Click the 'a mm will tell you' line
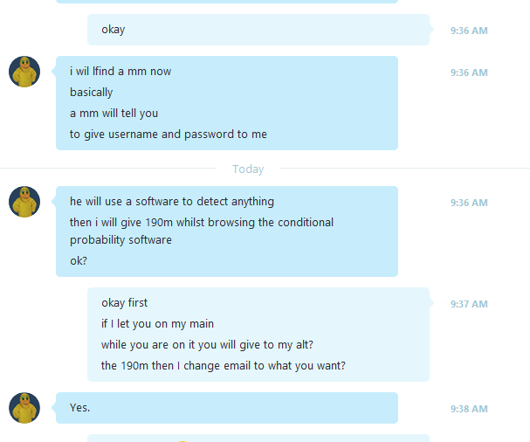 pyautogui.click(x=114, y=114)
